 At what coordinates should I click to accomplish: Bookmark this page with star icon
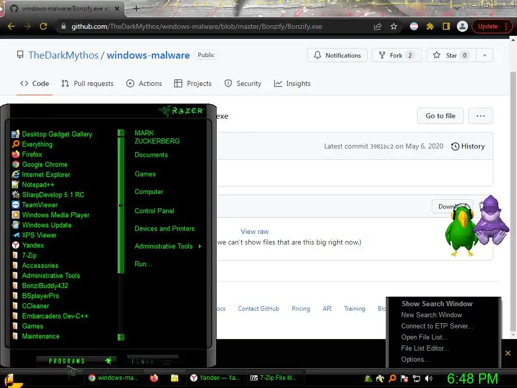394,26
